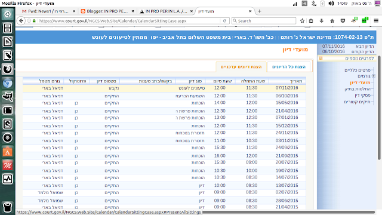Image resolution: width=382 pixels, height=215 pixels.
Task: Expand the גורמים tree node
Action: click(x=374, y=76)
